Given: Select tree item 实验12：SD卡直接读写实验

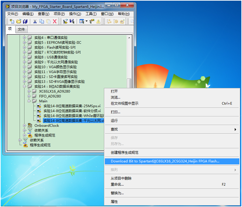Looking at the screenshot, I should (56, 76).
